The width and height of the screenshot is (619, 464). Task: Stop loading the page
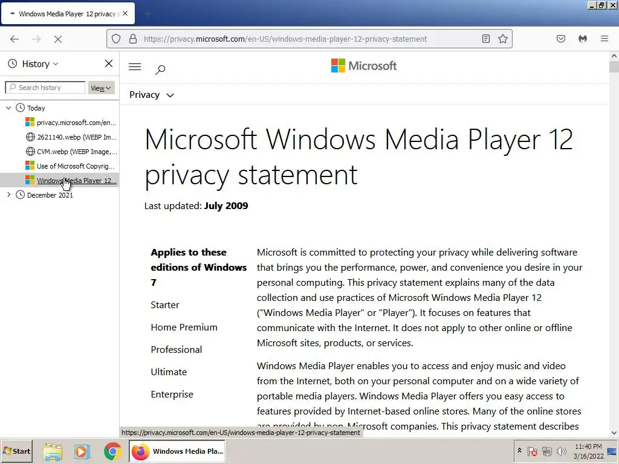(57, 39)
